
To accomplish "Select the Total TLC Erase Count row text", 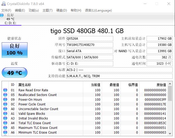I will click(34, 123).
